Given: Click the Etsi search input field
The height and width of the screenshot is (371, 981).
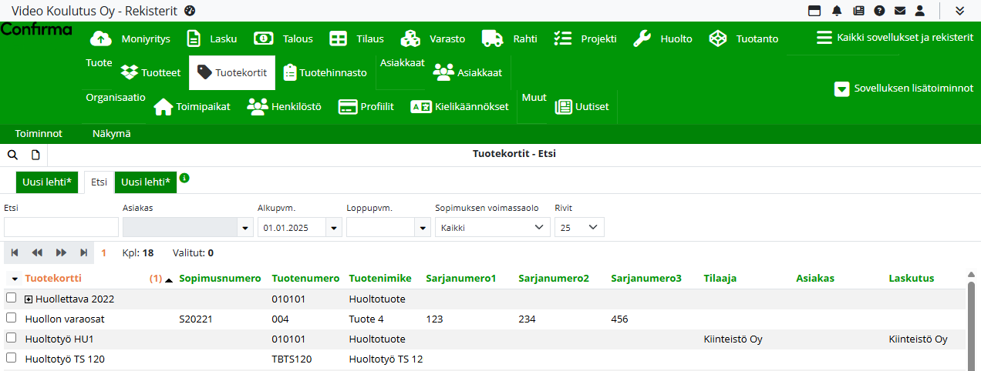Looking at the screenshot, I should [61, 227].
